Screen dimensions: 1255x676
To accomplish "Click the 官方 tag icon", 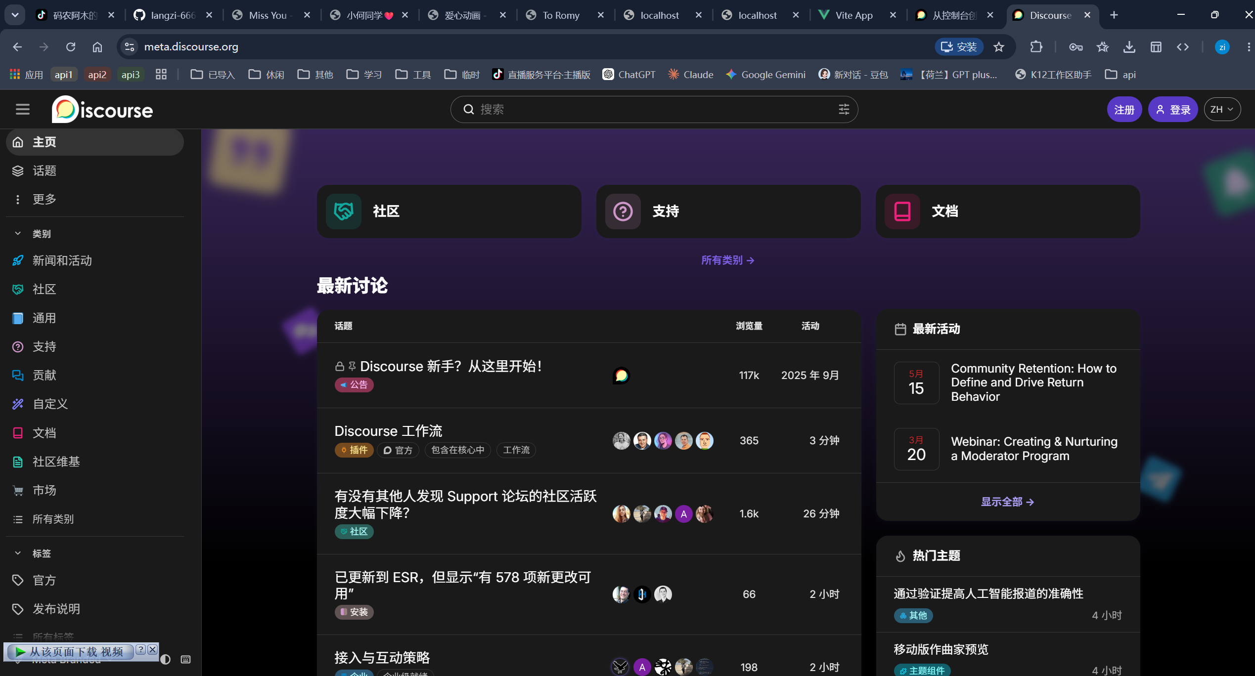I will point(18,580).
